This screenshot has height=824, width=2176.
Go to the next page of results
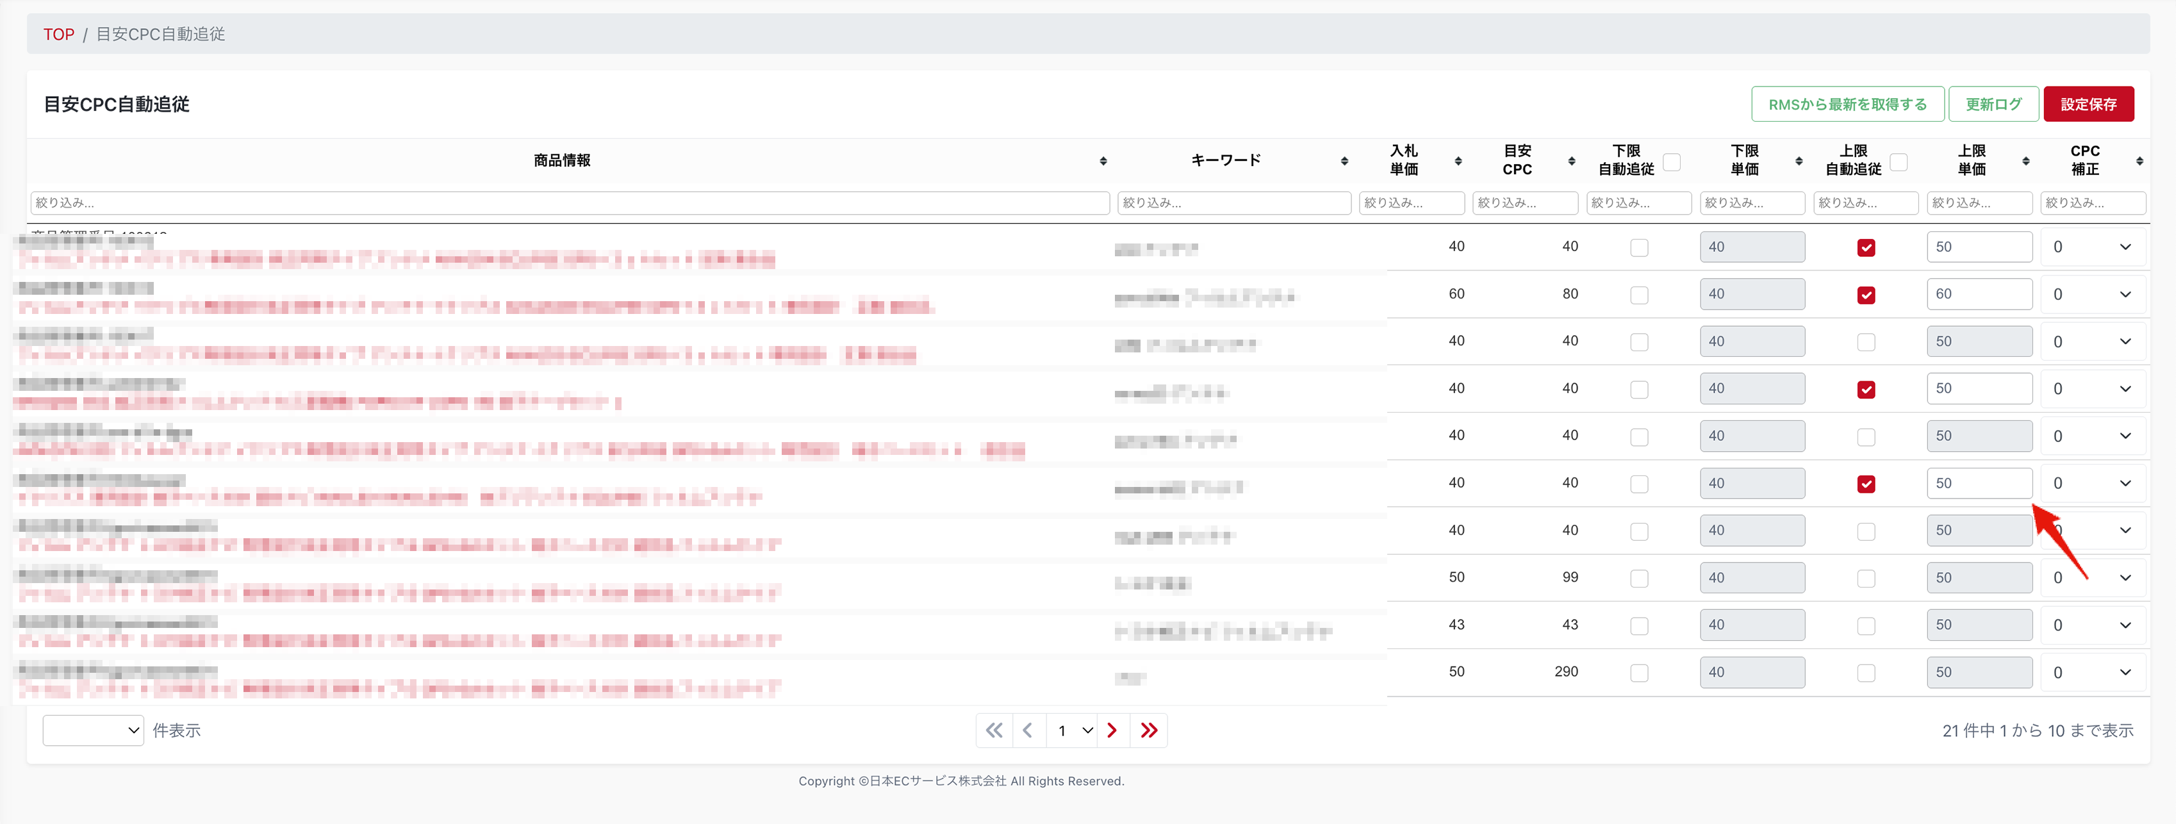(1112, 730)
